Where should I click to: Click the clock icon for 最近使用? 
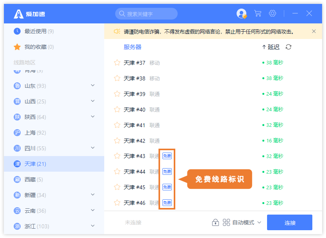(x=17, y=31)
